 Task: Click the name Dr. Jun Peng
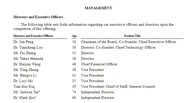[23, 42]
